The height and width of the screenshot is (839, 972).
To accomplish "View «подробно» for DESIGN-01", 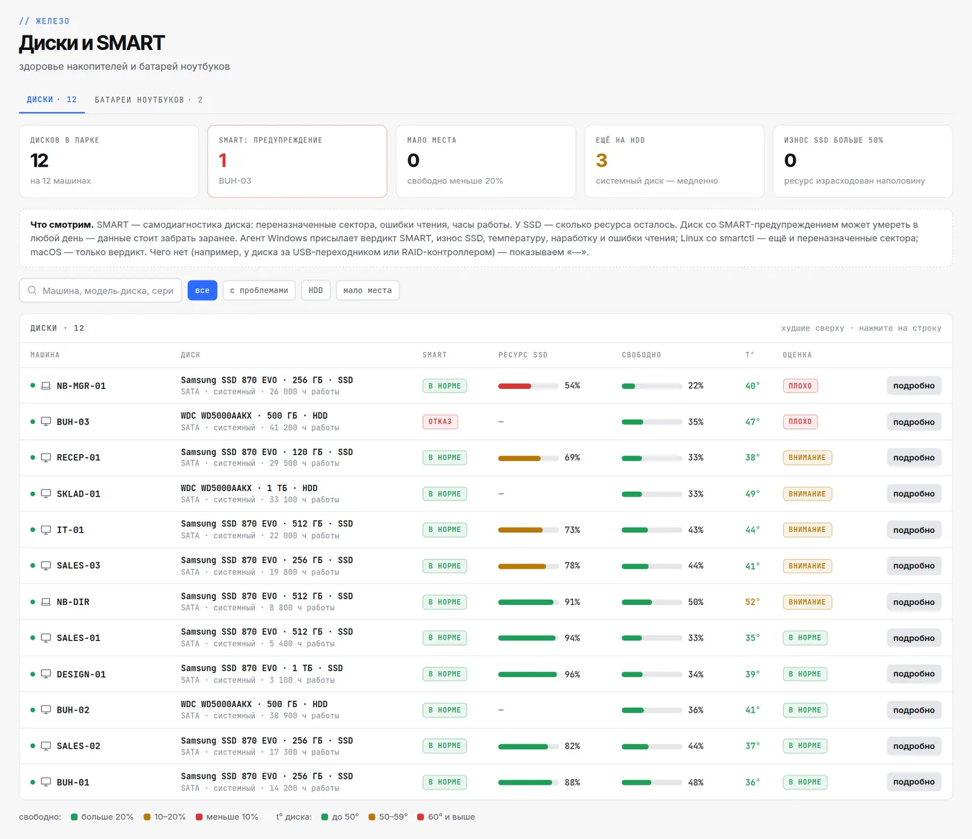I will (914, 674).
